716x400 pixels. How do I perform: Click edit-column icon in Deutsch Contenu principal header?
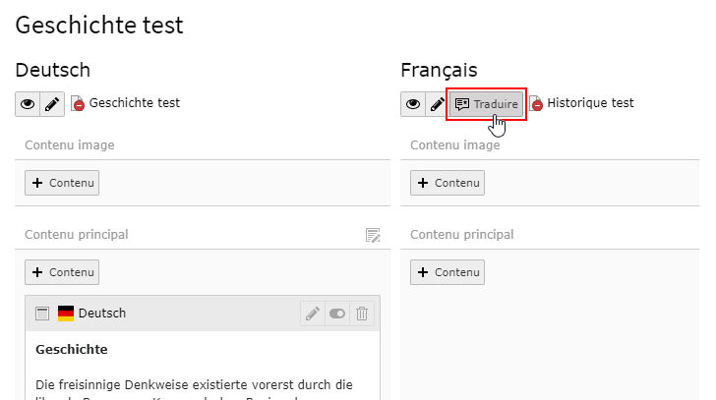(x=373, y=235)
